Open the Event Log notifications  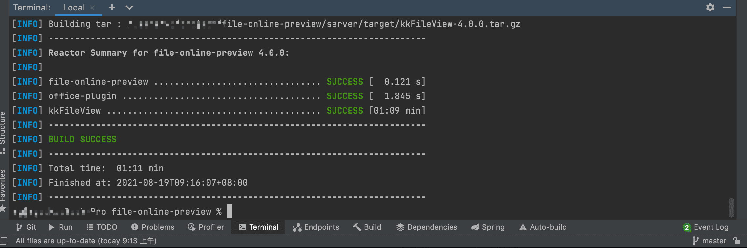[x=706, y=227]
